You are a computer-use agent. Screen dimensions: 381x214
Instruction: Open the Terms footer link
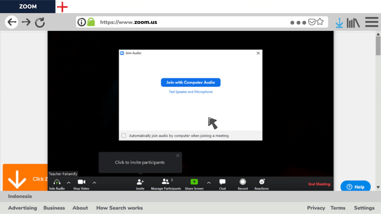(x=338, y=208)
